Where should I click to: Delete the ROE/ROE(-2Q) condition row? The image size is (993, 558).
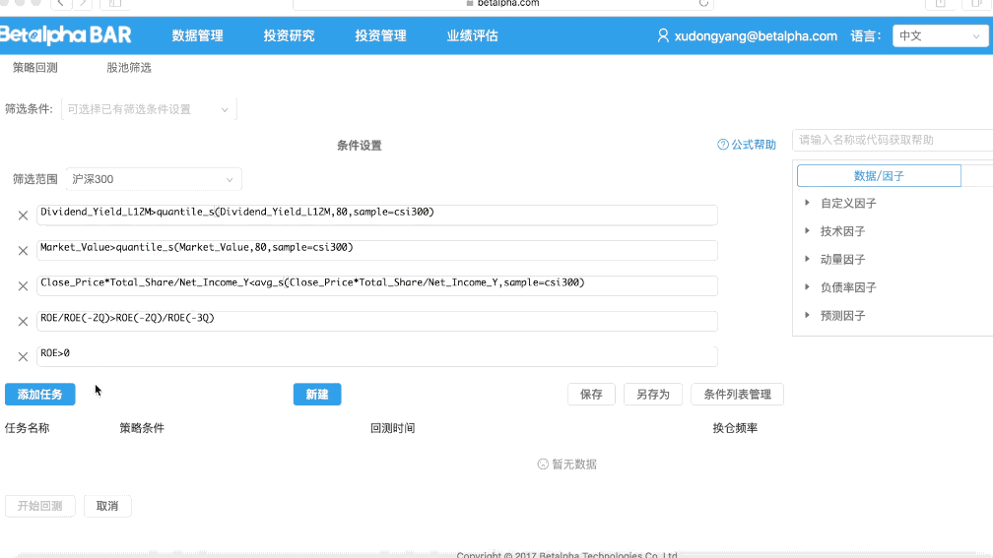coord(23,322)
